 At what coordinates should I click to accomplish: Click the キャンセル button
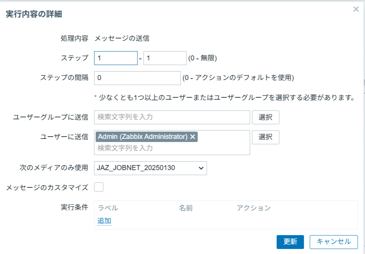tap(333, 242)
